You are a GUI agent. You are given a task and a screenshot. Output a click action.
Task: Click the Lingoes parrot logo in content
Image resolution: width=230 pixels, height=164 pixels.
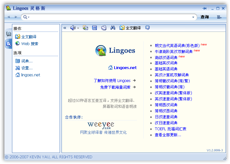point(101,50)
